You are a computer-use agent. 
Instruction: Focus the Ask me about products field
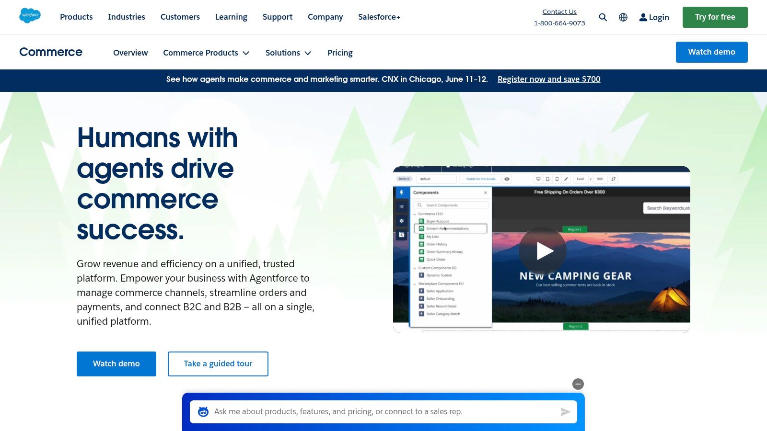click(383, 412)
